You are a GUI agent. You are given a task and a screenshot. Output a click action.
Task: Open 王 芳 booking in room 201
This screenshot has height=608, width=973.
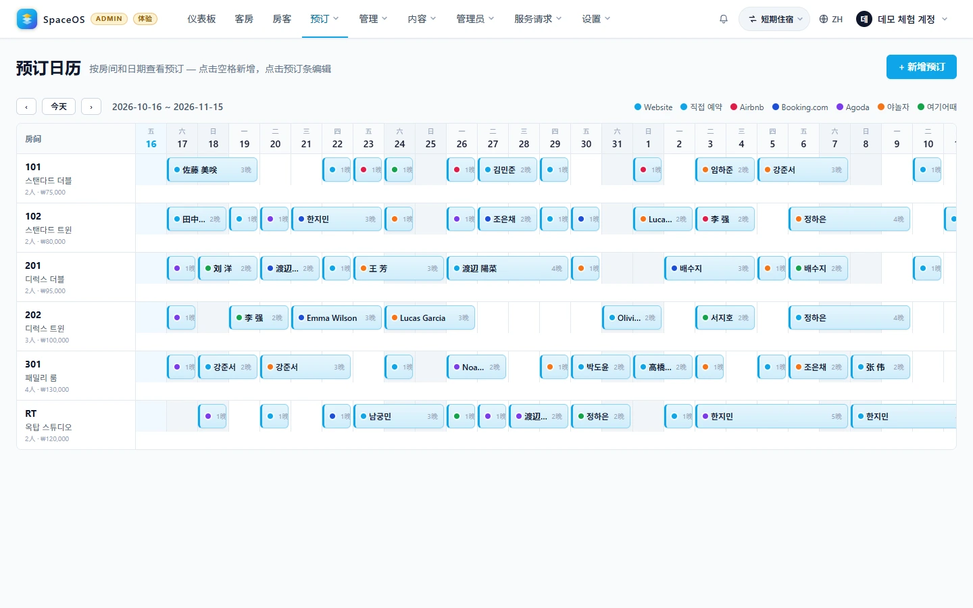[399, 268]
